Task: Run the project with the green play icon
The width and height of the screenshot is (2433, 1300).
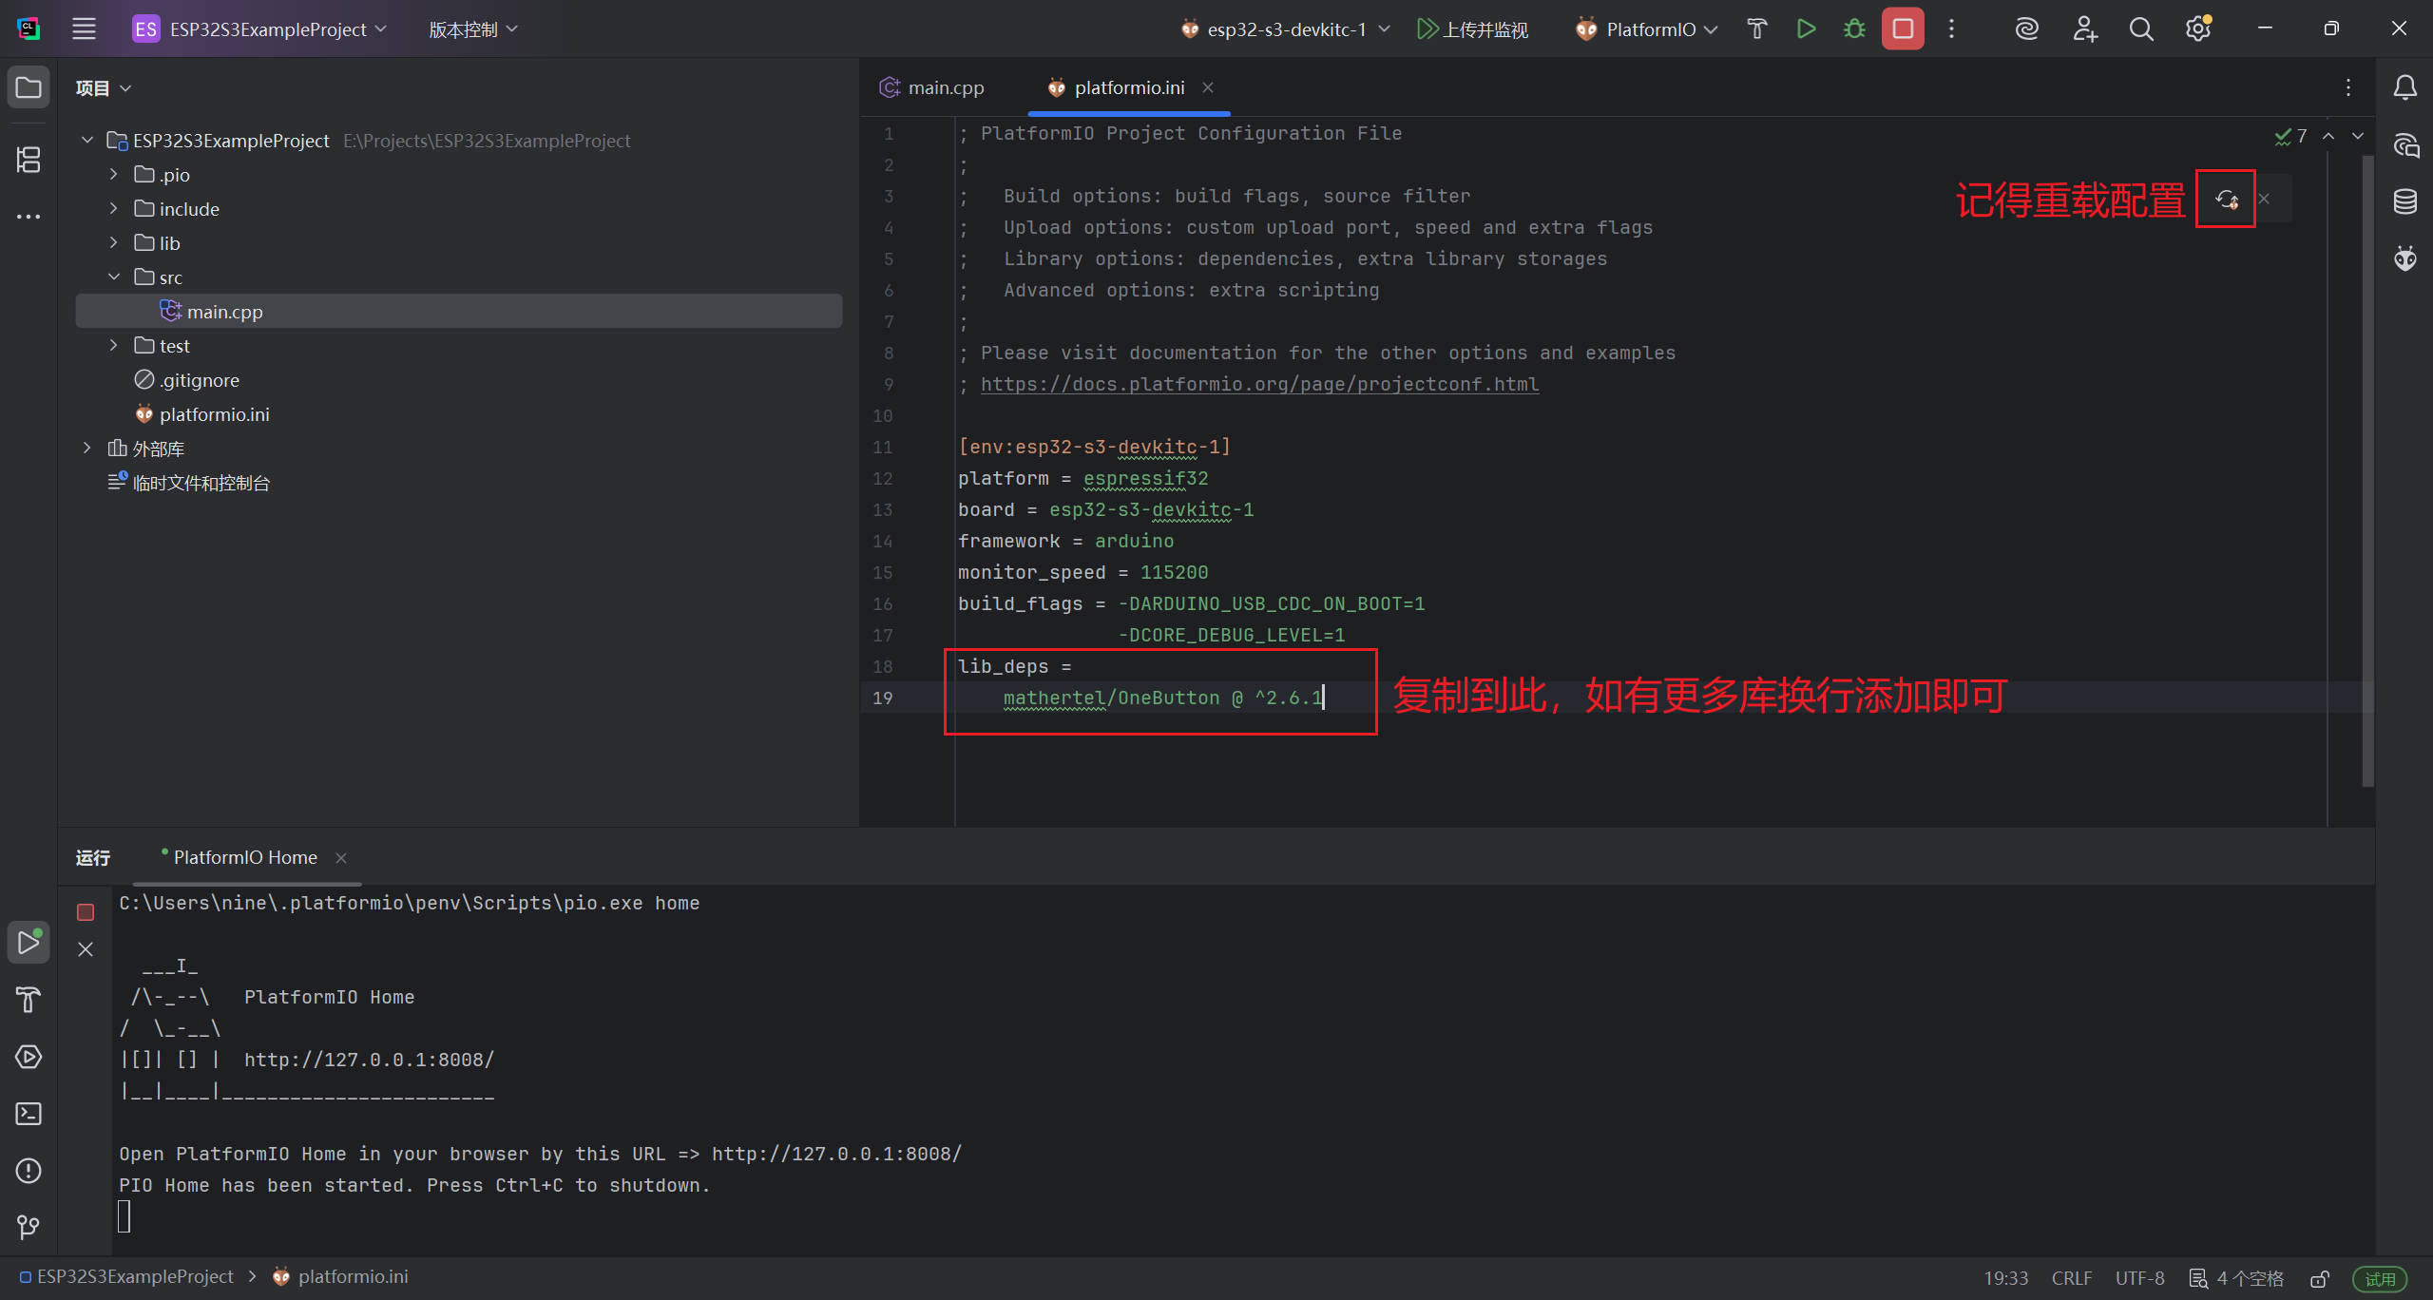Action: click(x=1806, y=29)
